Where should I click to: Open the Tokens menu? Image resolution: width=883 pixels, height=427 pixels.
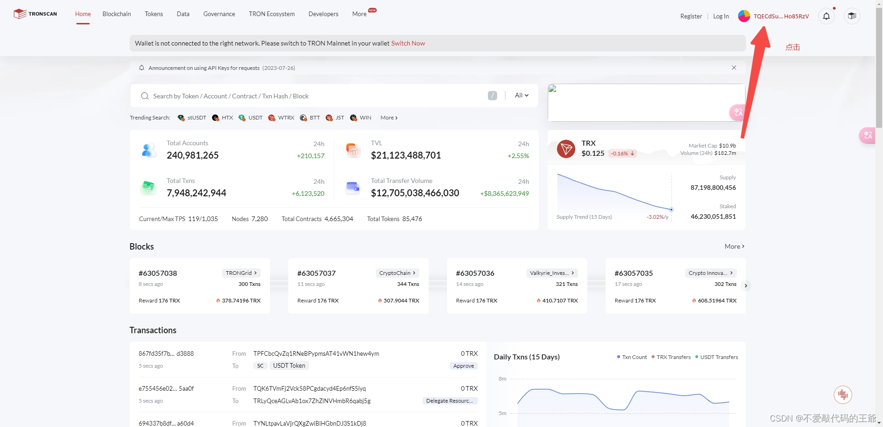pos(154,14)
